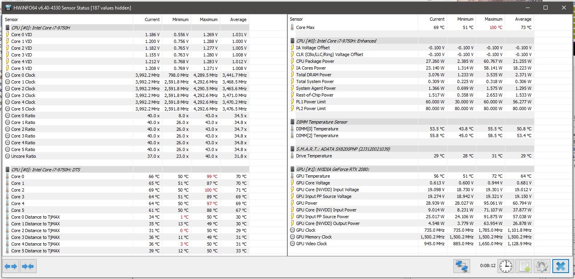Maximize the HWiNFO64 Sensor Status window
The width and height of the screenshot is (575, 279).
point(546,8)
